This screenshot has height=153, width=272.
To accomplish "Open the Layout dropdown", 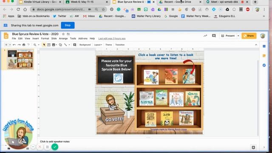I will 98,45.
